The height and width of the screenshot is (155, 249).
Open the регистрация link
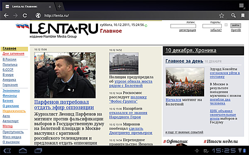[x=188, y=30]
